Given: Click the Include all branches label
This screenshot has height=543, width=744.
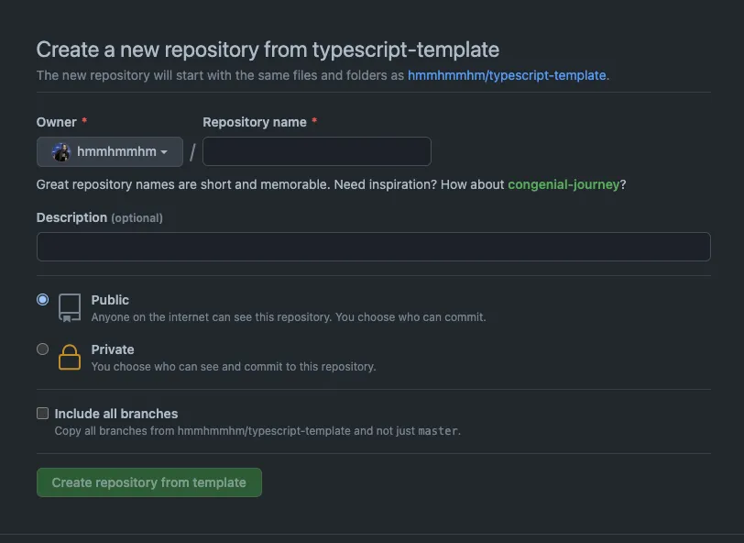Looking at the screenshot, I should [x=116, y=414].
